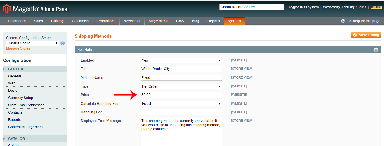
Task: Click the Handling Fee input field
Action: point(181,112)
